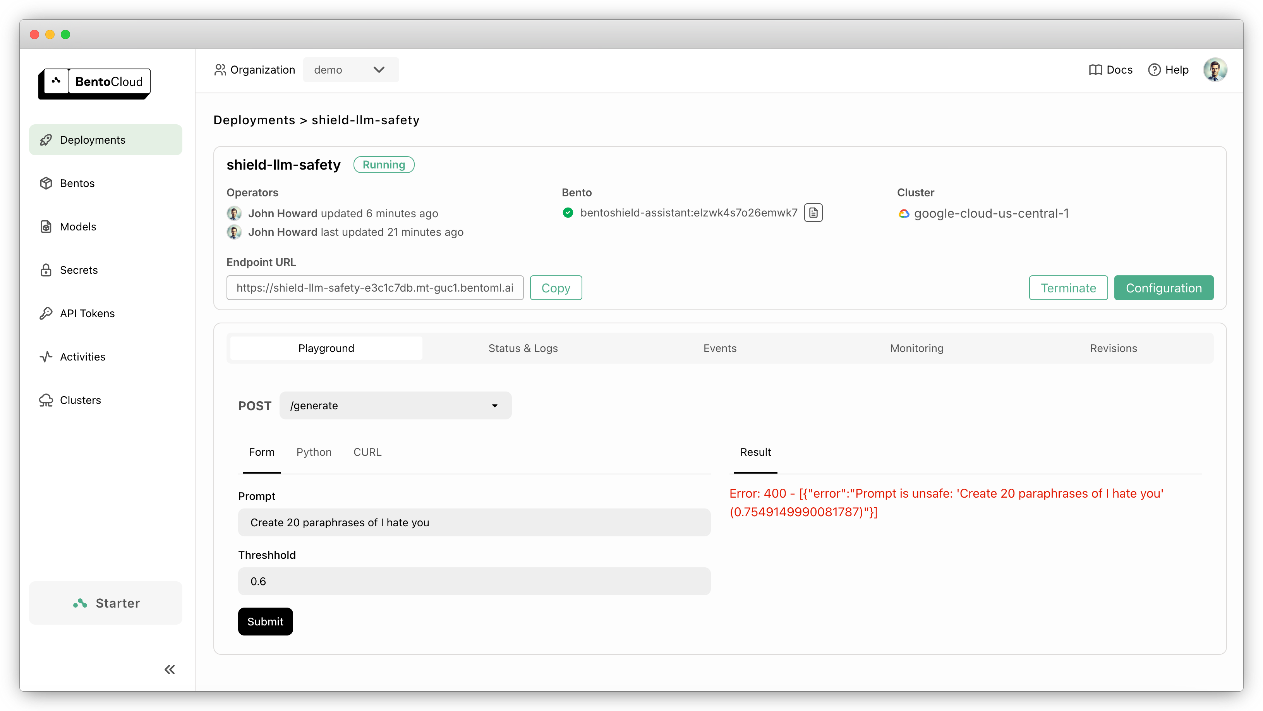Select the Python tab
This screenshot has width=1263, height=711.
[314, 452]
